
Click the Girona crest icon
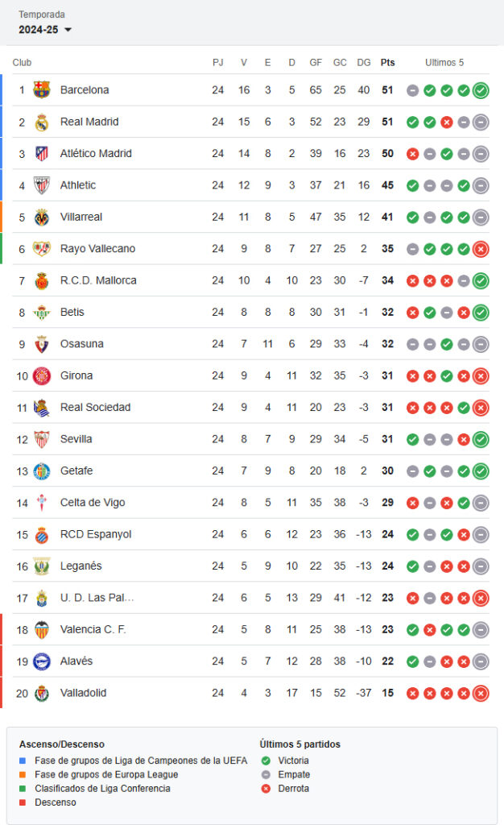pyautogui.click(x=42, y=375)
